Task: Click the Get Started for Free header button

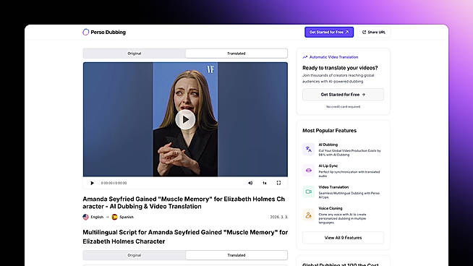Action: click(x=329, y=32)
